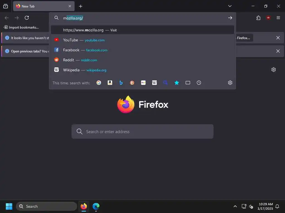Personalize new tab with gear icon
This screenshot has height=213, width=285.
coord(274,70)
